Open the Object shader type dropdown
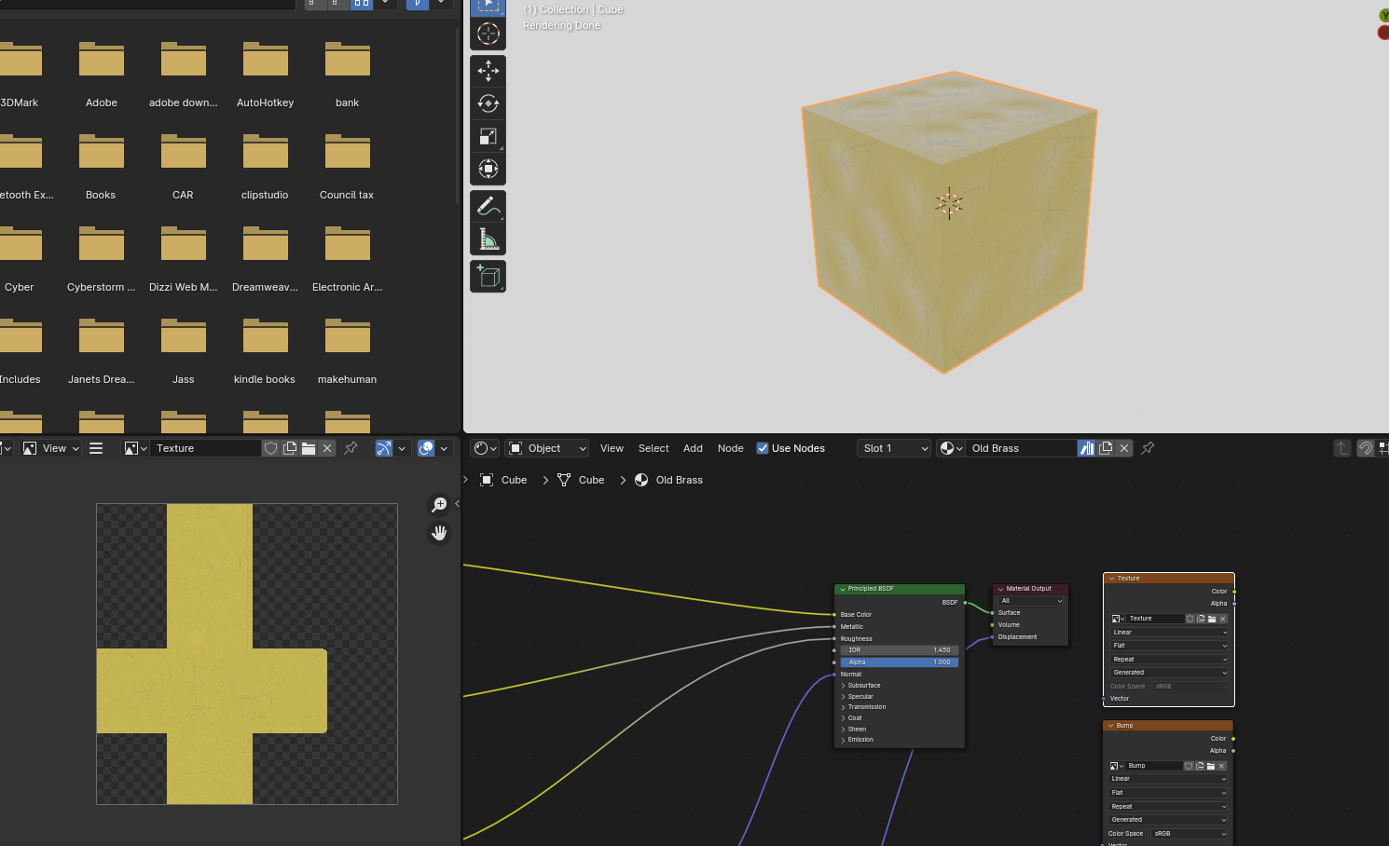 tap(547, 448)
